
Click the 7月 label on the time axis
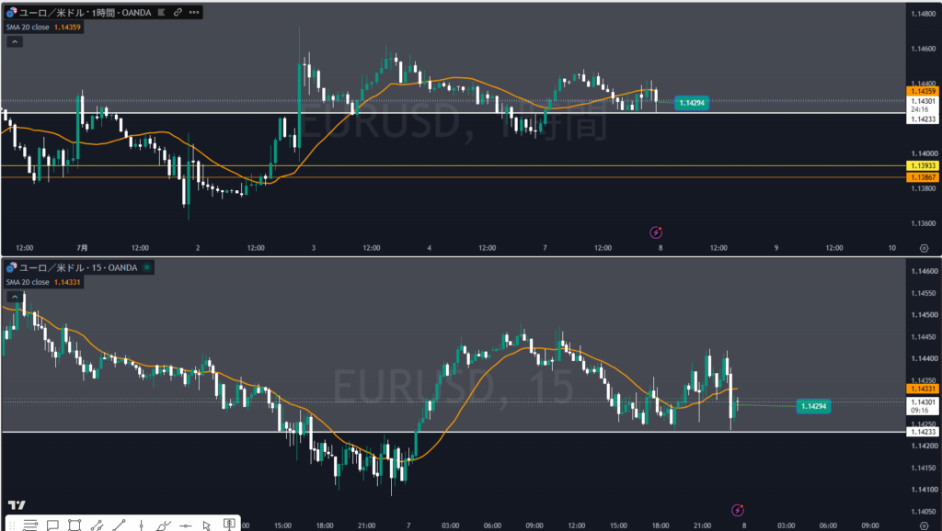point(82,248)
